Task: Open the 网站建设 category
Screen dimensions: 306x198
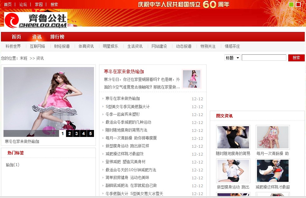Action: click(x=159, y=46)
